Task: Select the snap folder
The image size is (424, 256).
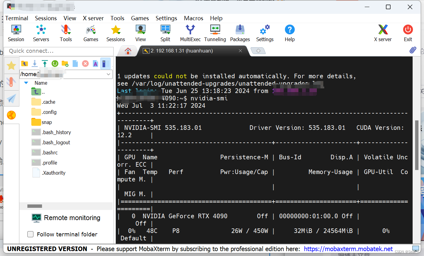Action: pos(41,122)
